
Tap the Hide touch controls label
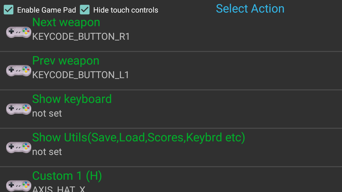point(126,10)
